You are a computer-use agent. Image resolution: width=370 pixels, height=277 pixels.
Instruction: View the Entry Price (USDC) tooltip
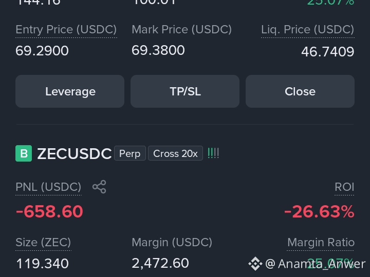(x=66, y=30)
